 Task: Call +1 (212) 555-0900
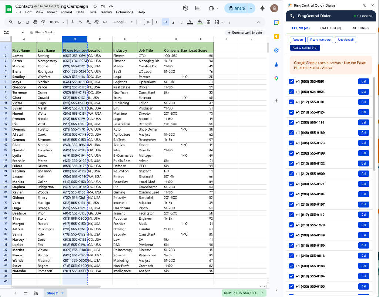point(363,173)
